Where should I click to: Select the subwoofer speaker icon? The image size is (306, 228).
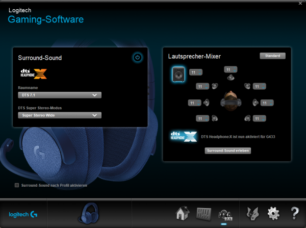[x=178, y=74]
